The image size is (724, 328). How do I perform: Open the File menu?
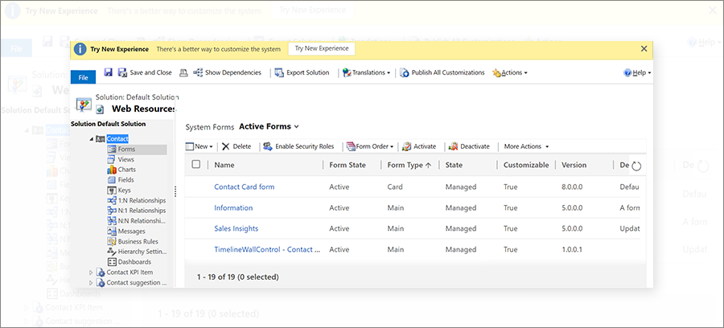83,77
